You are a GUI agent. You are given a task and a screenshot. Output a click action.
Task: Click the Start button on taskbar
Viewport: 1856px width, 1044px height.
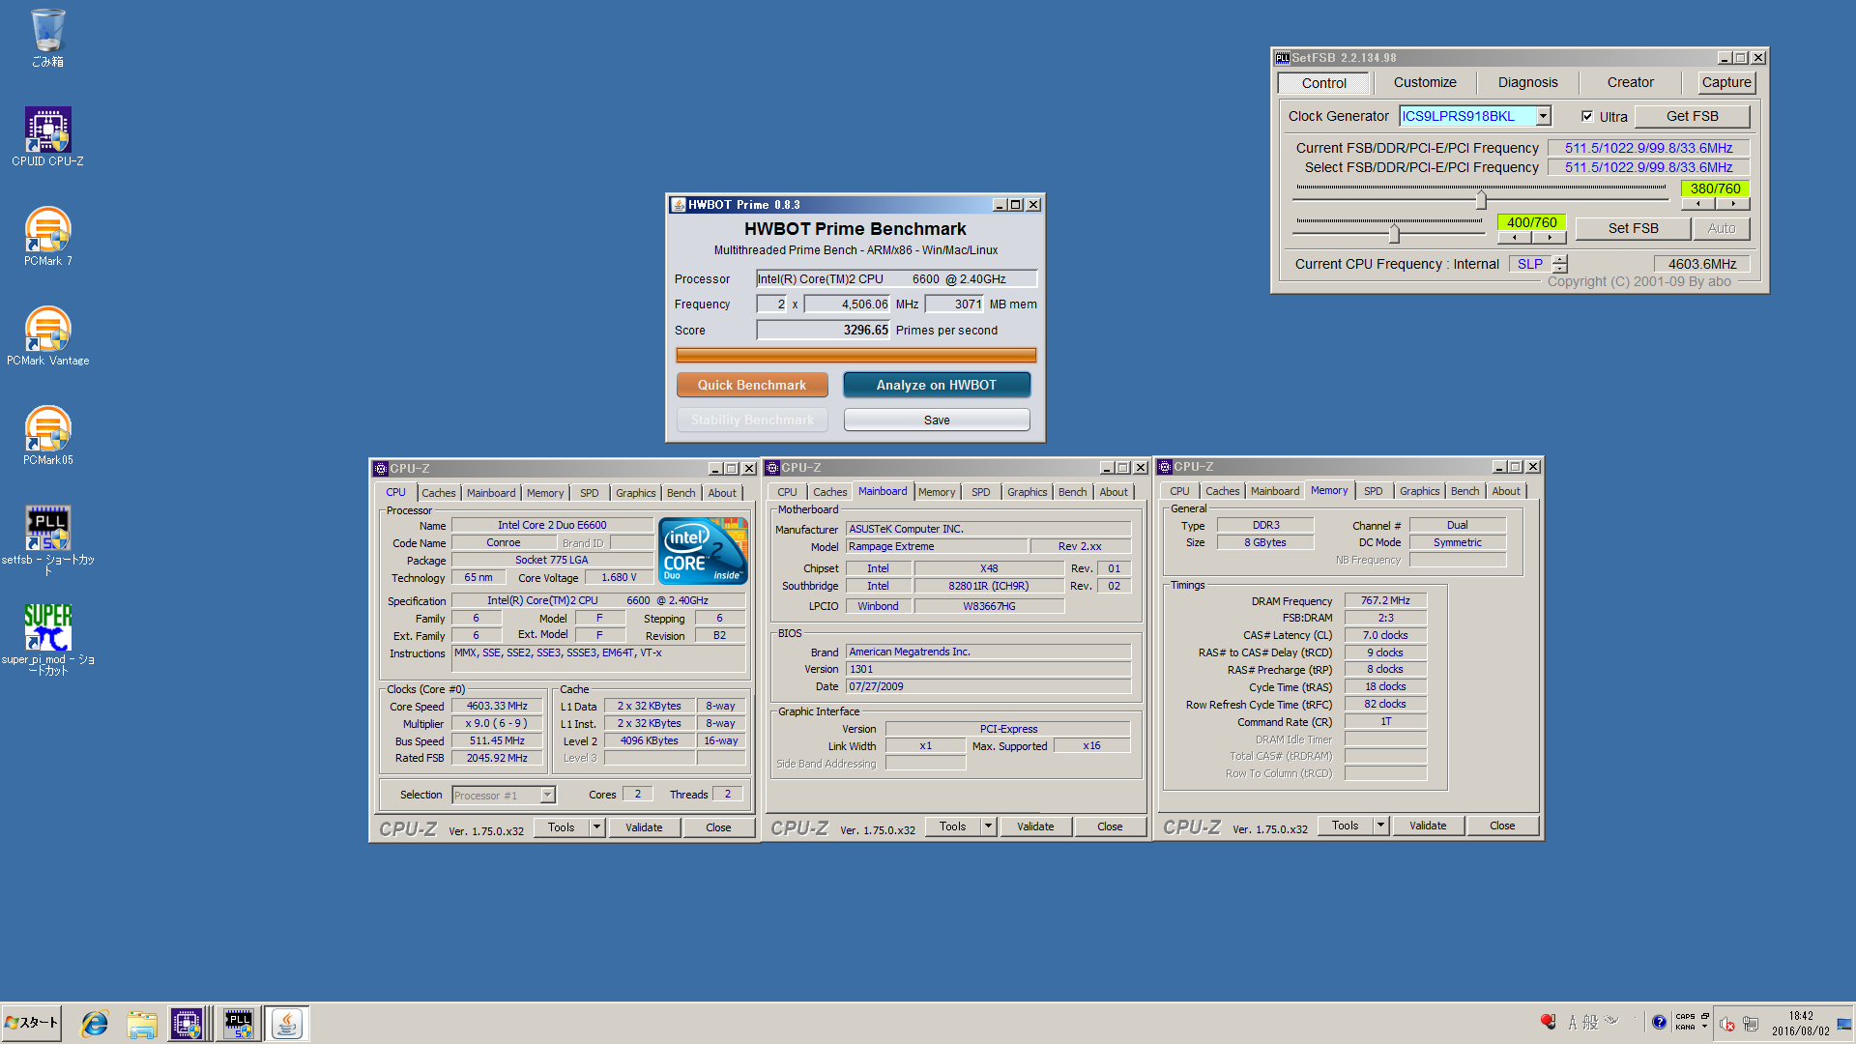pos(32,1023)
